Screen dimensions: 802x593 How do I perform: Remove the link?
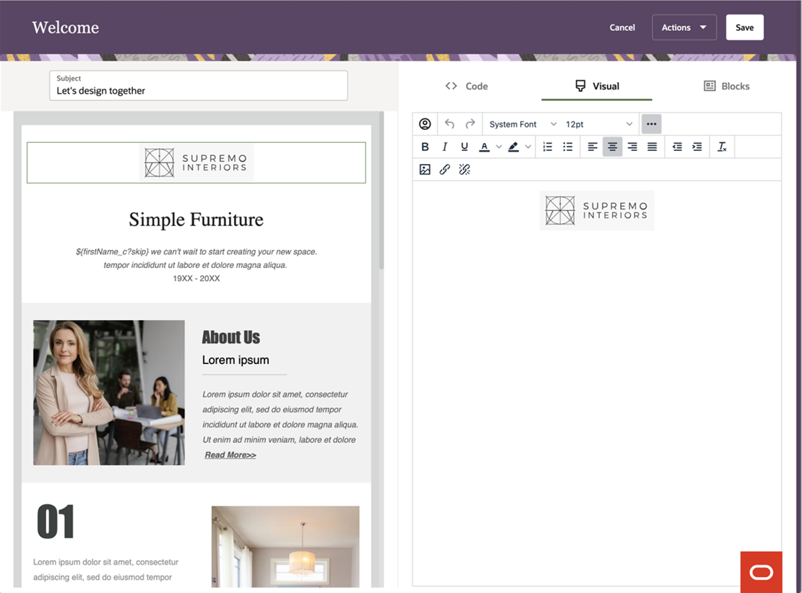tap(465, 169)
